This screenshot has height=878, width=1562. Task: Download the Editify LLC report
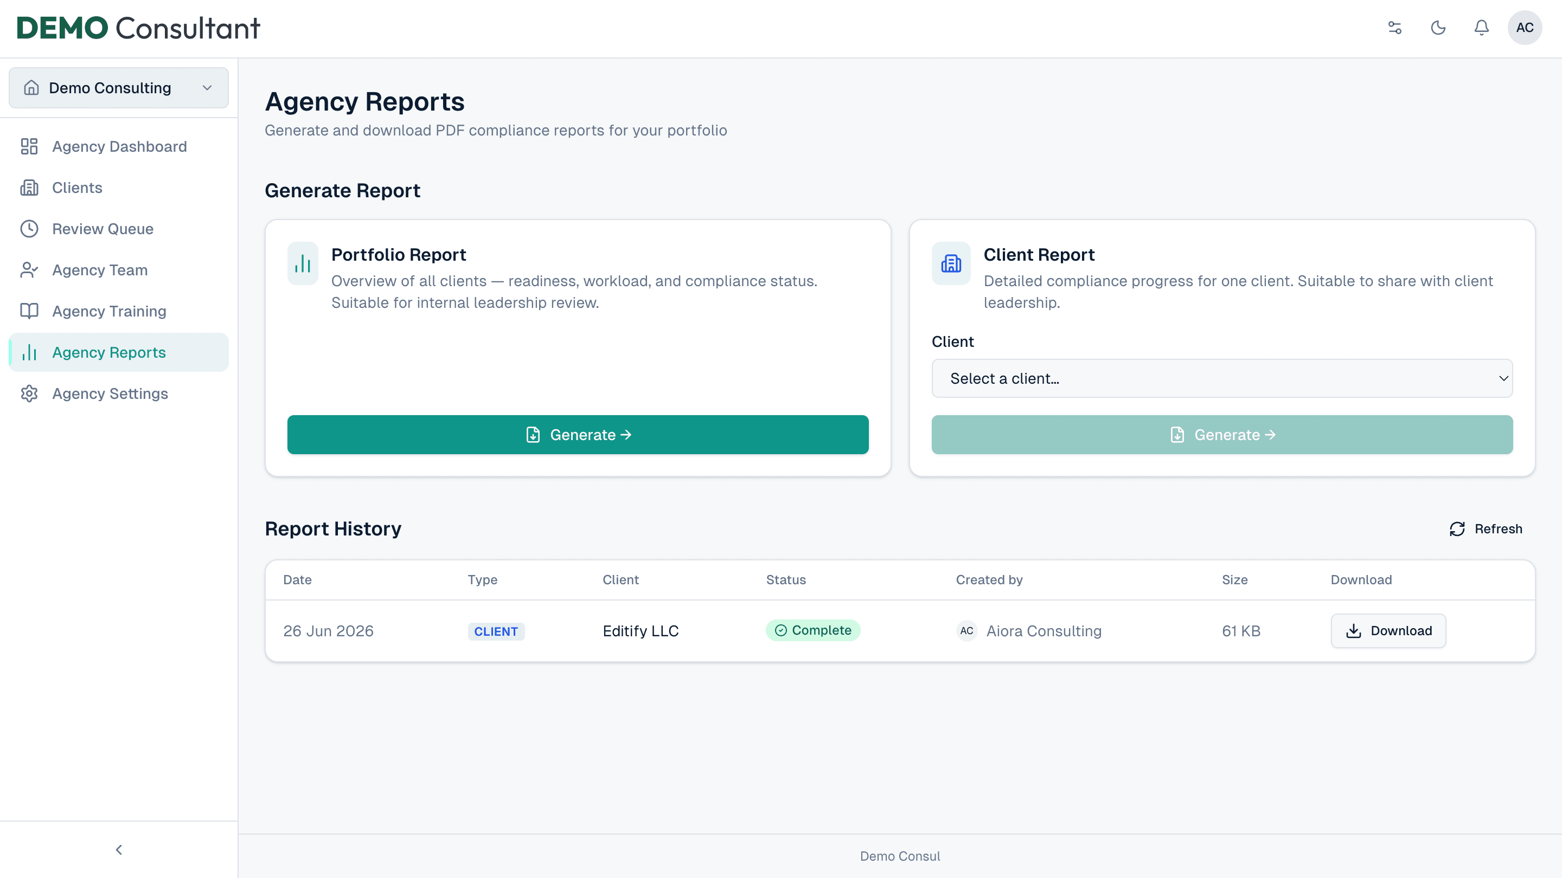coord(1388,631)
